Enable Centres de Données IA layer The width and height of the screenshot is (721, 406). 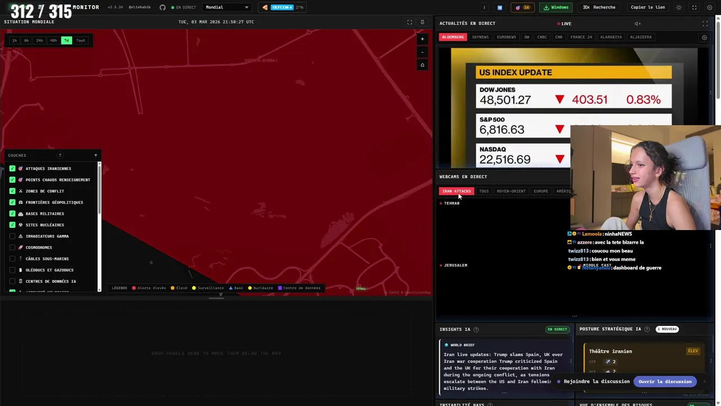point(12,281)
